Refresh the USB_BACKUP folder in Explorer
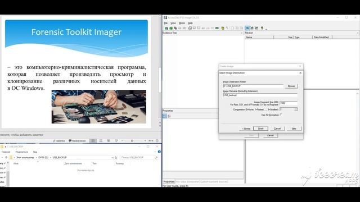Viewport: 360px width, 202px height. pos(116,158)
